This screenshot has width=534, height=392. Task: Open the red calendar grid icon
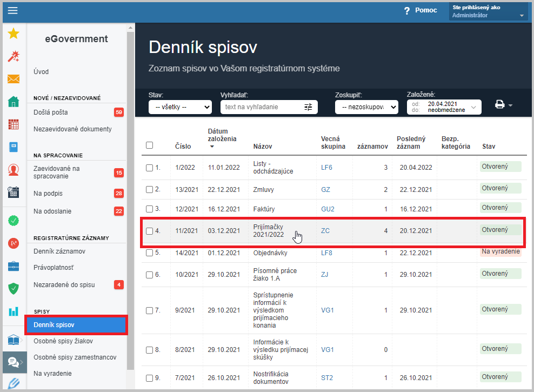14,124
